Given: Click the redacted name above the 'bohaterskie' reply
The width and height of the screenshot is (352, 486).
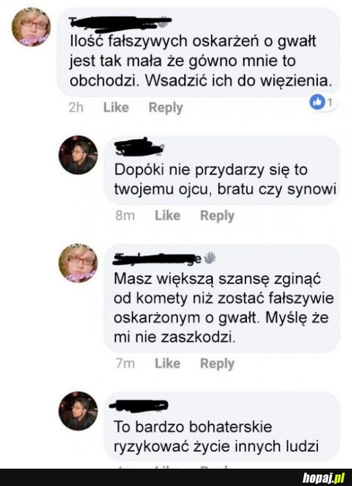Looking at the screenshot, I should [x=138, y=406].
